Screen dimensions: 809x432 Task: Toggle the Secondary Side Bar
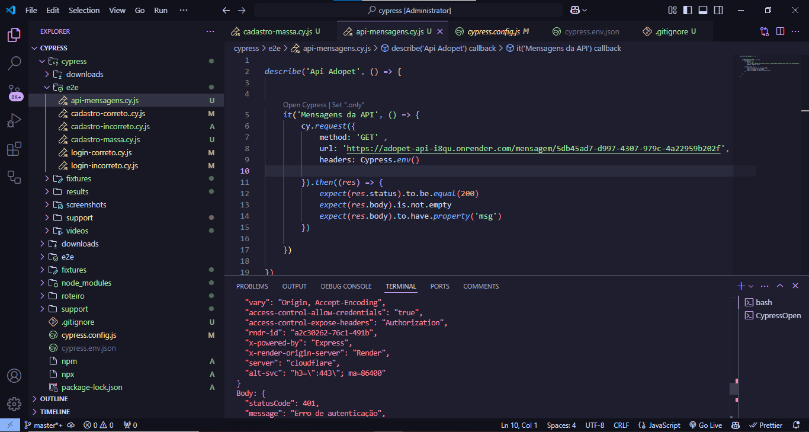point(718,10)
